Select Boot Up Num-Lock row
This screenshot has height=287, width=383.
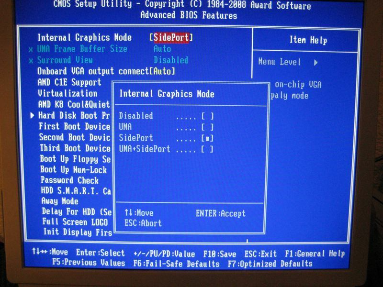tap(74, 170)
